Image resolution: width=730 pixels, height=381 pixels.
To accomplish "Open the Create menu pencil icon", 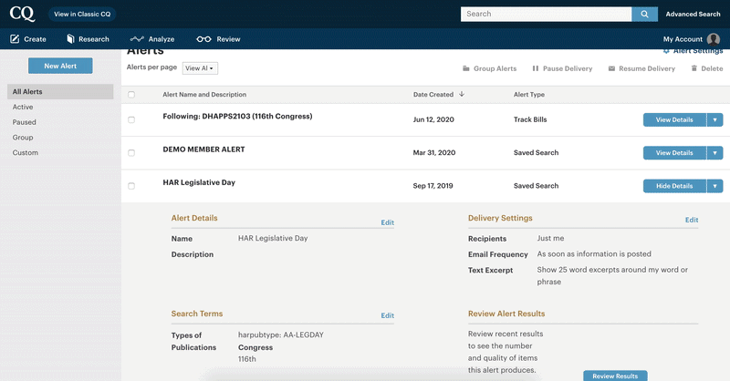I will [15, 39].
